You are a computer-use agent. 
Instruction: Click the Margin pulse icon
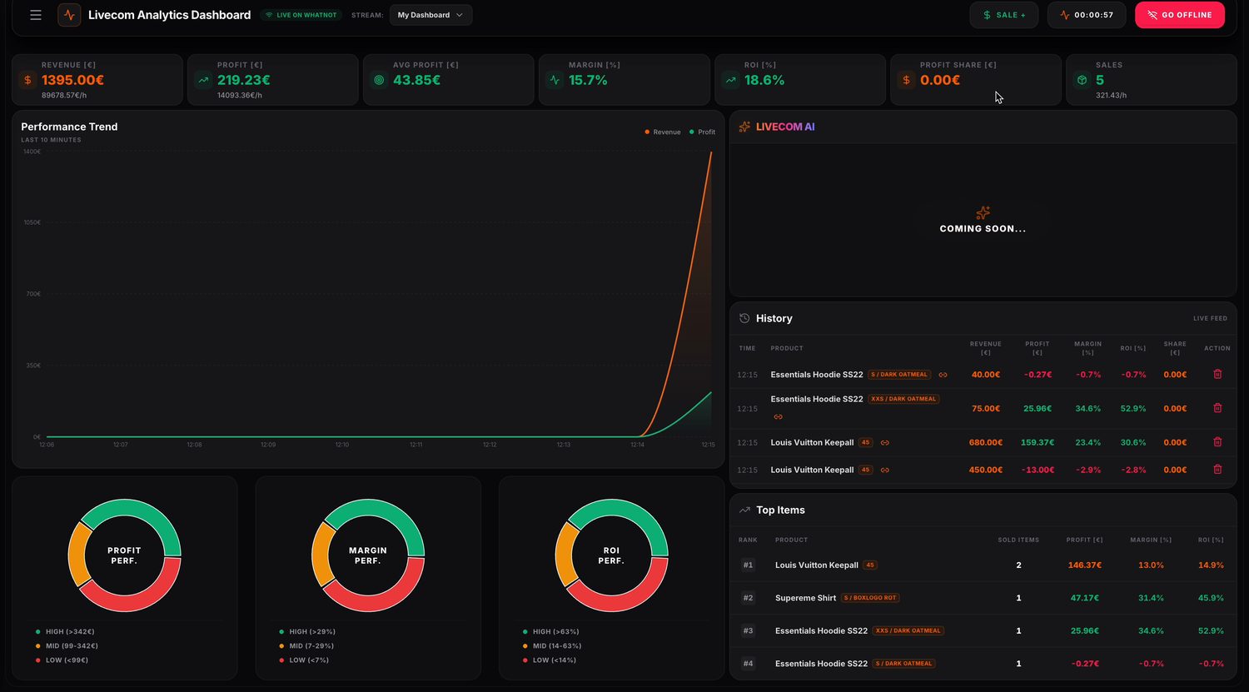click(x=555, y=80)
